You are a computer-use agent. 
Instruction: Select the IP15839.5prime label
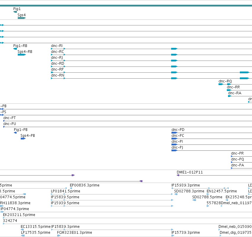pyautogui.click(x=65, y=197)
